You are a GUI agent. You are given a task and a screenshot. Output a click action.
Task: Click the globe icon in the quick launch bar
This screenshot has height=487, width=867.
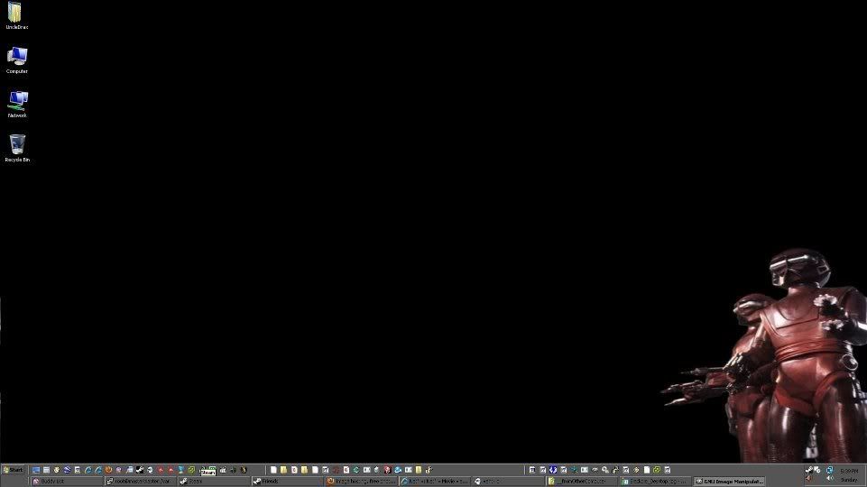coord(67,470)
